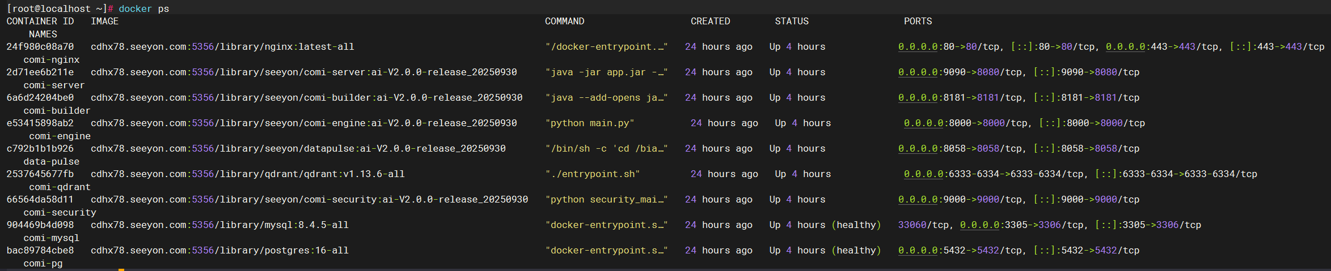This screenshot has height=271, width=1331.
Task: Click the comi-security container name
Action: 60,213
